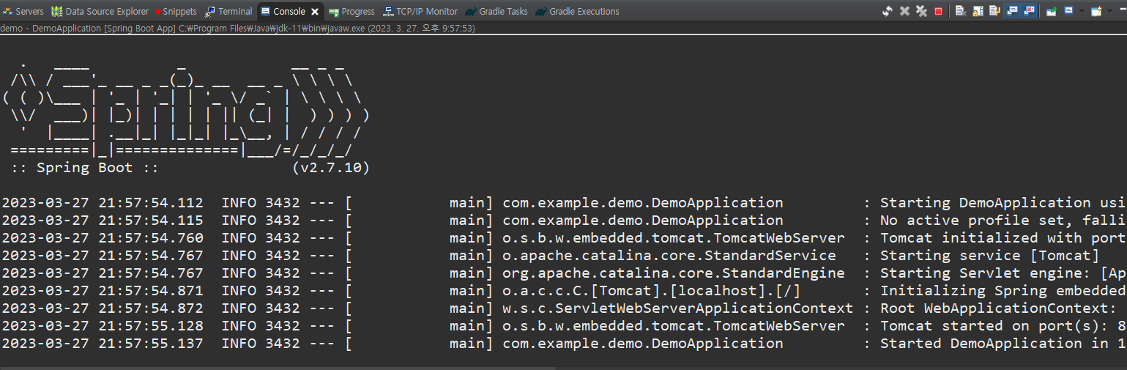The height and width of the screenshot is (370, 1127).
Task: Click the o.a.c.c.C.[Tomcat].[localhost].[/] logger name
Action: (x=652, y=291)
